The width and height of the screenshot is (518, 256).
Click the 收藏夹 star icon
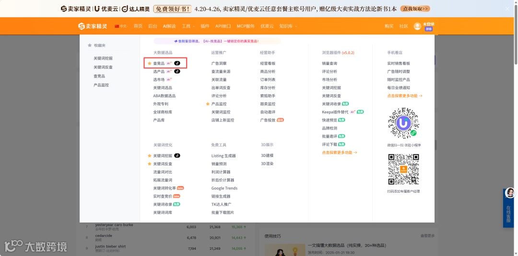[90, 45]
